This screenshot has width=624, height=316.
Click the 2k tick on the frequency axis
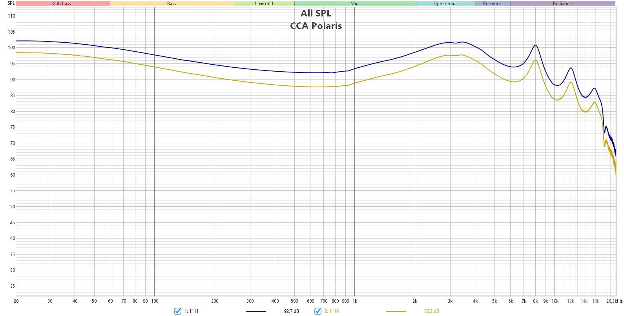(x=415, y=301)
